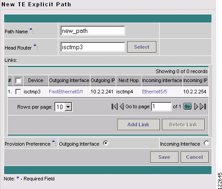This screenshot has height=189, width=222.
Task: Click the Select button for Head Router
Action: tap(142, 47)
